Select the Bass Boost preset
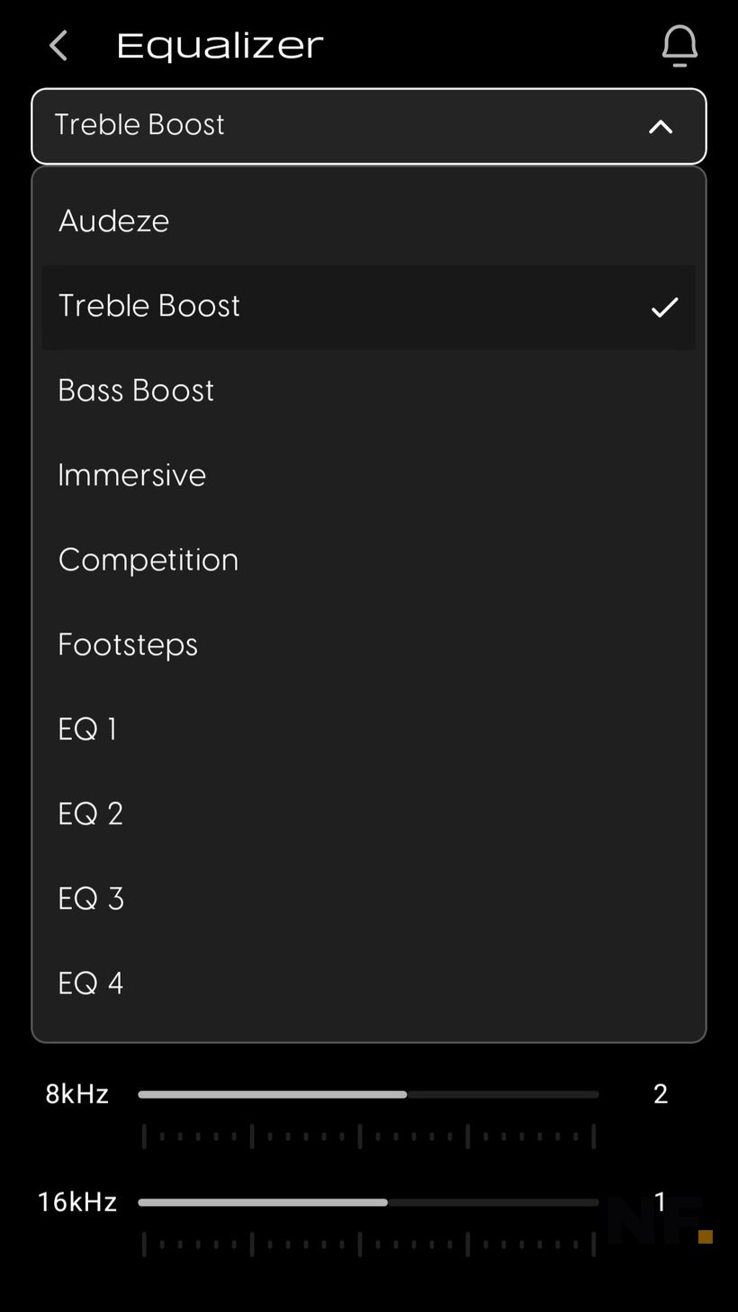 369,391
